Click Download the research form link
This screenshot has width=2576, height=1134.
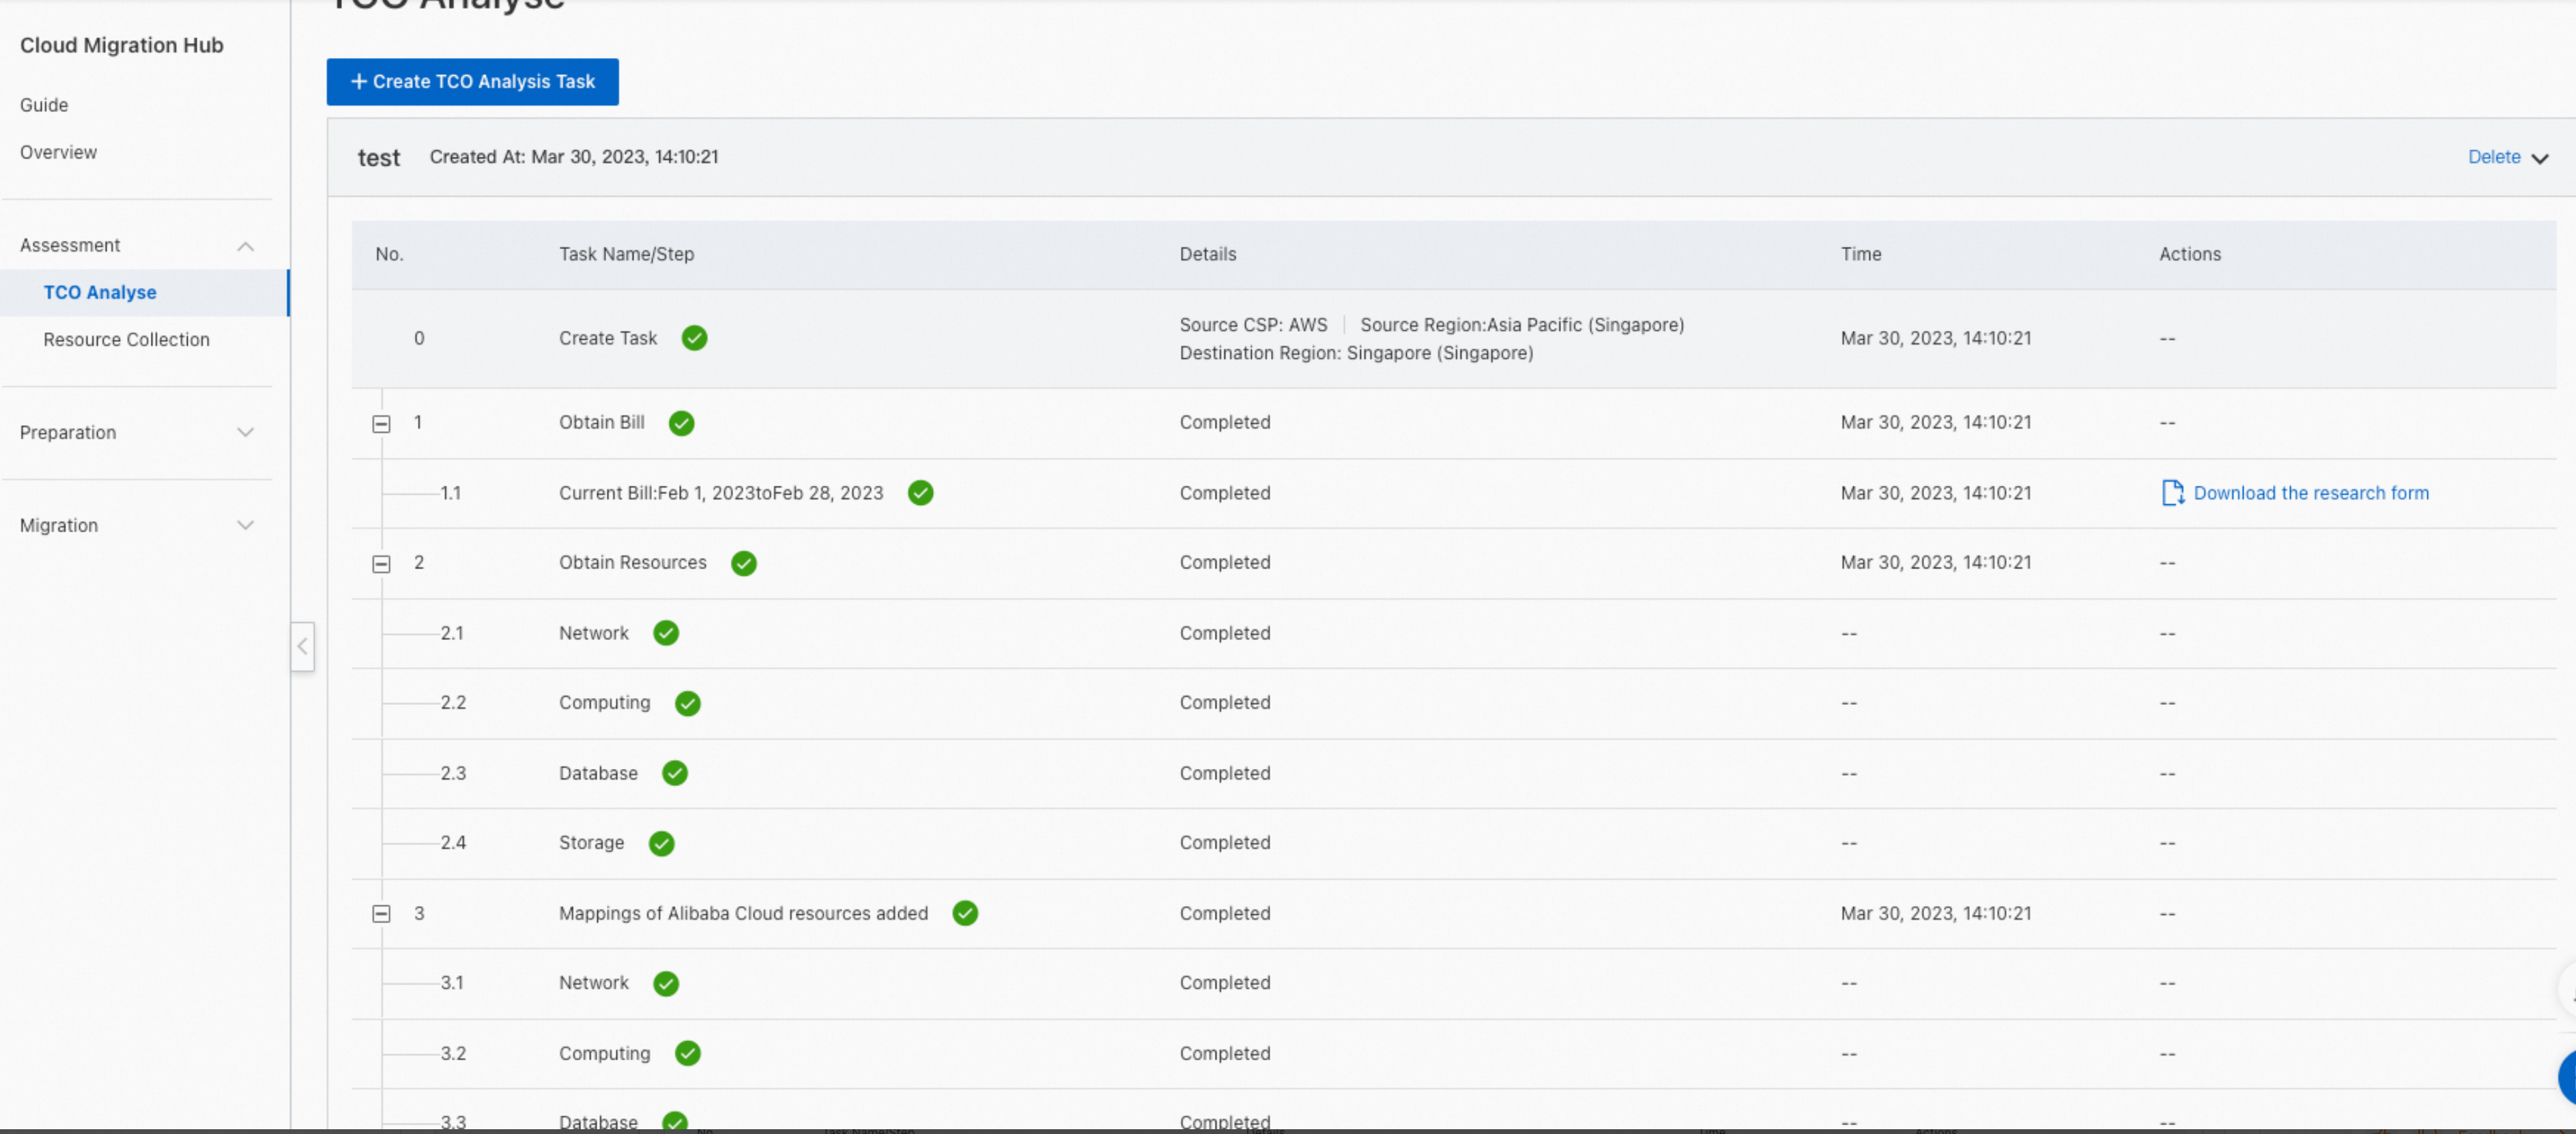[x=2310, y=493]
